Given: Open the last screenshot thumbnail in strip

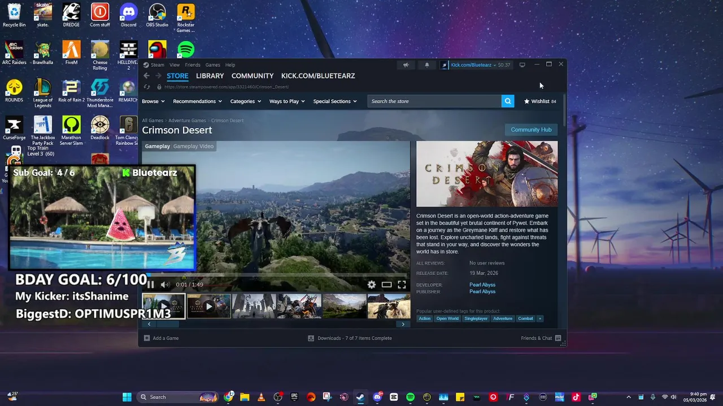Looking at the screenshot, I should 389,306.
